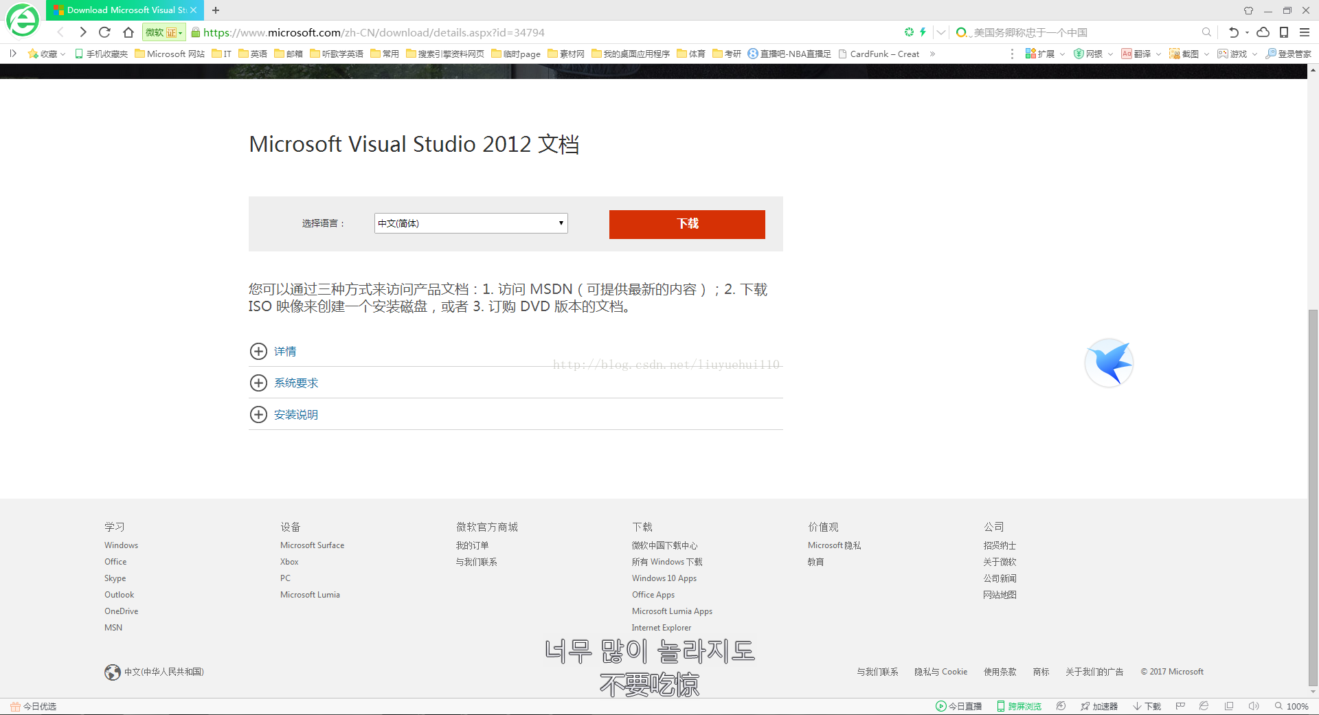Click the lightning speed mode icon
Viewport: 1319px width, 715px height.
tap(923, 32)
